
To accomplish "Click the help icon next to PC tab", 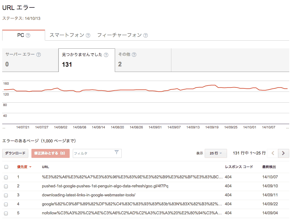I will point(28,35).
